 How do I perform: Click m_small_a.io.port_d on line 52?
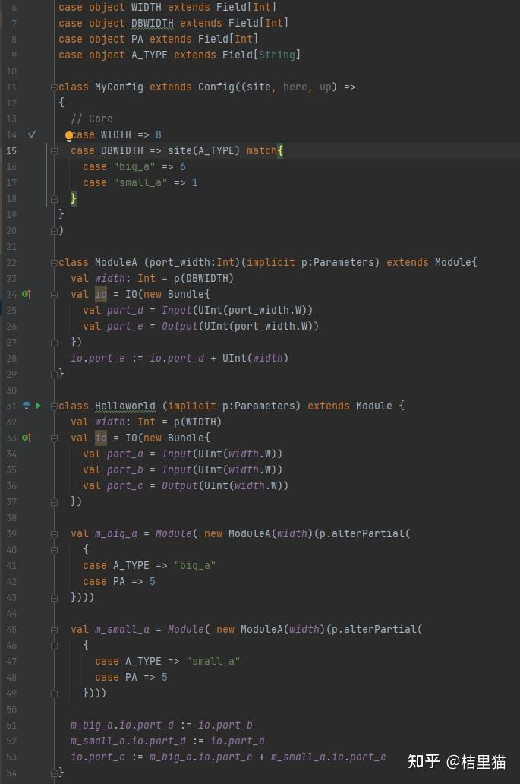pos(128,741)
